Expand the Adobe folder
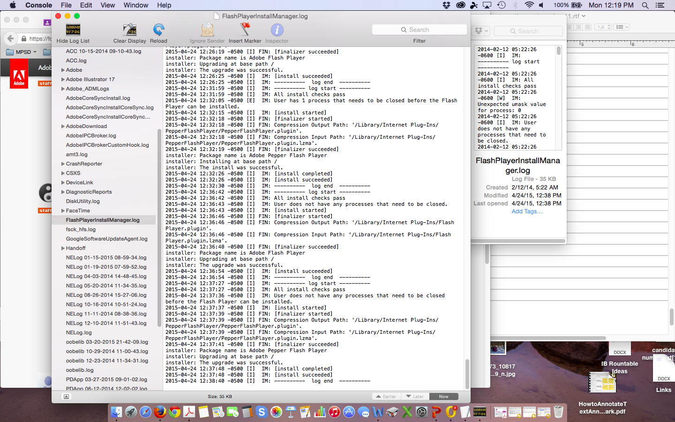 point(63,70)
